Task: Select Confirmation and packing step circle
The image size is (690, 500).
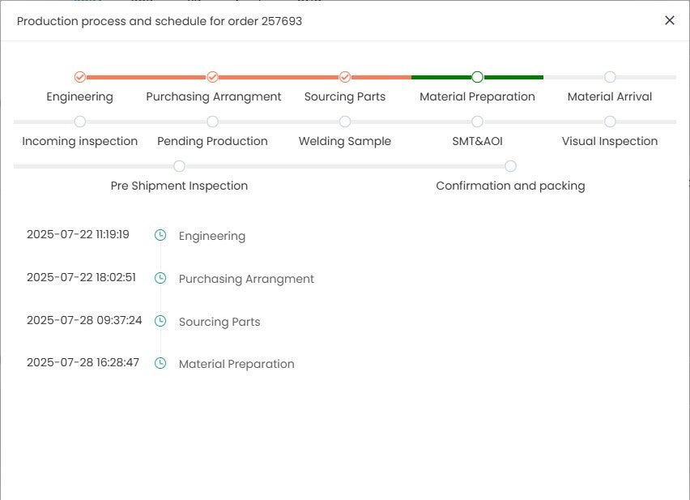Action: pos(510,166)
